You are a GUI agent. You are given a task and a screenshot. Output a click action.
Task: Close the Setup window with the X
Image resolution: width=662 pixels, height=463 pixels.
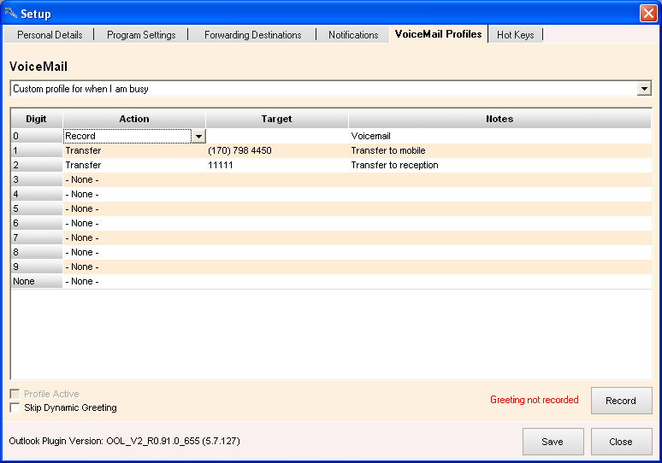648,13
